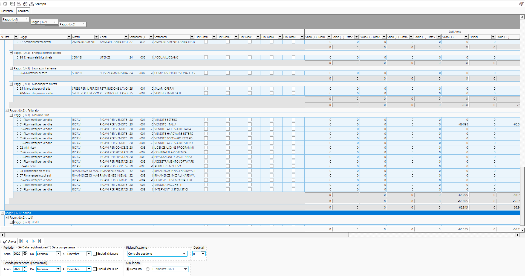
Task: Select the Data competenza radio button
Action: click(49, 247)
